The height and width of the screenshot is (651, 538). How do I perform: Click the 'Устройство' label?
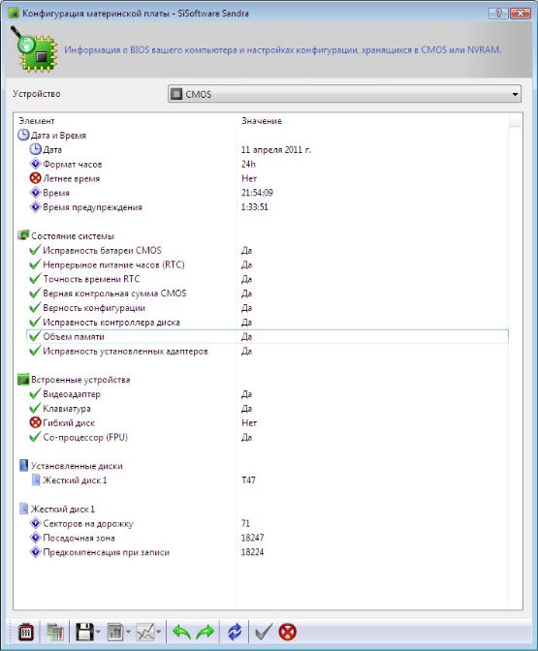point(37,94)
